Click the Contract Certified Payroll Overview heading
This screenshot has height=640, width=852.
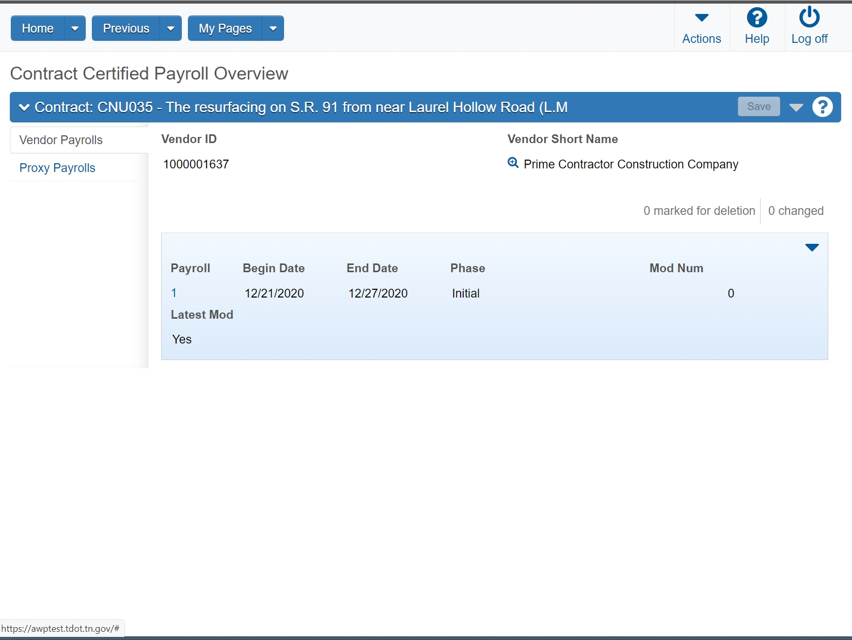(x=149, y=73)
